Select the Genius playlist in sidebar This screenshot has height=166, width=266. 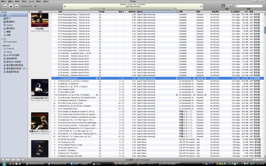click(x=9, y=51)
